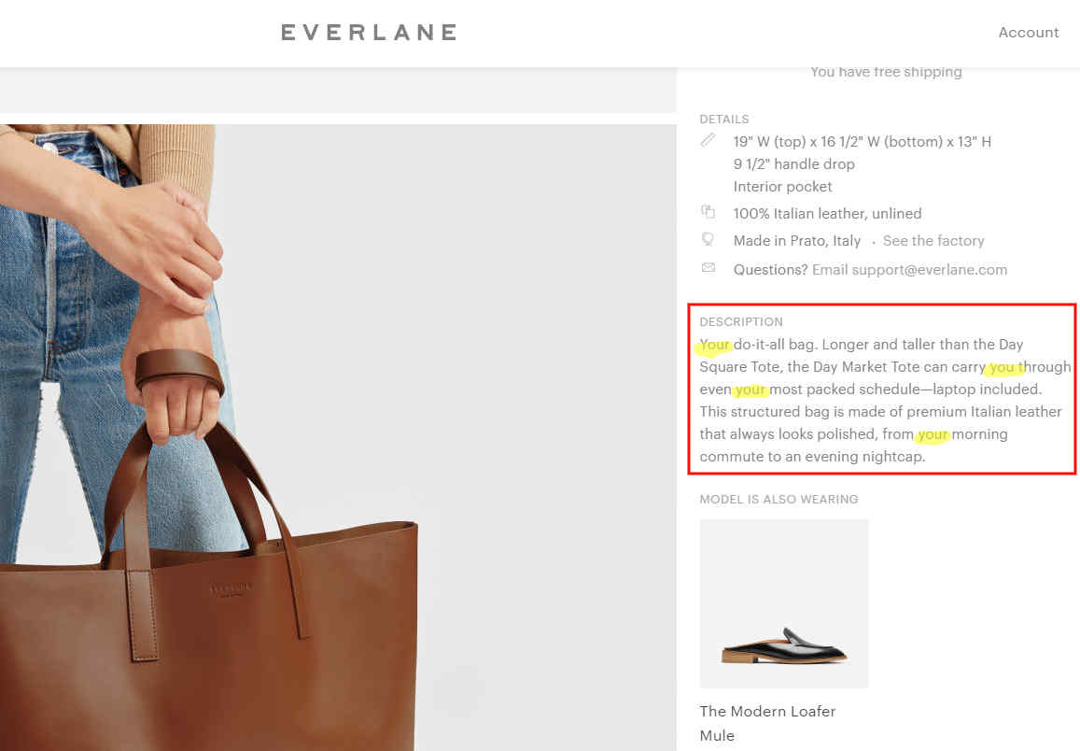The height and width of the screenshot is (751, 1080).
Task: Click the location icon beside Made in Prato
Action: (708, 239)
